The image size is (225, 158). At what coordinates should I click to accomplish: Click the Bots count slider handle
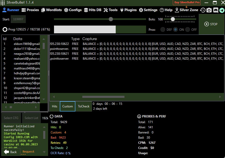[x=173, y=19]
